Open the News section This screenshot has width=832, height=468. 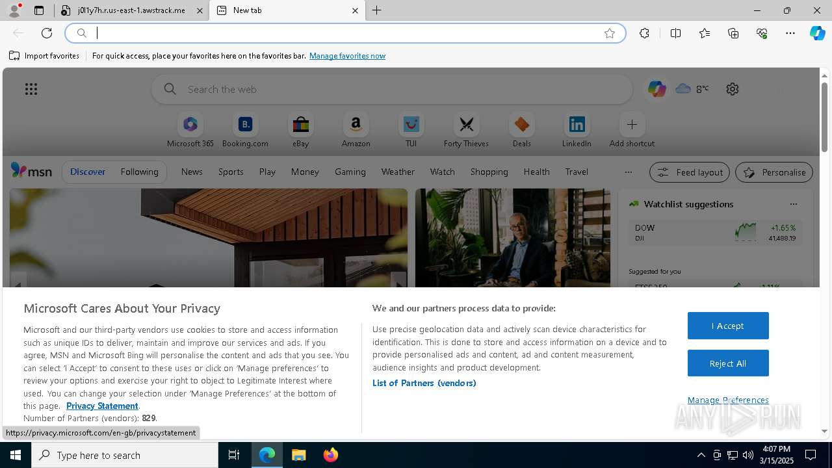[192, 172]
